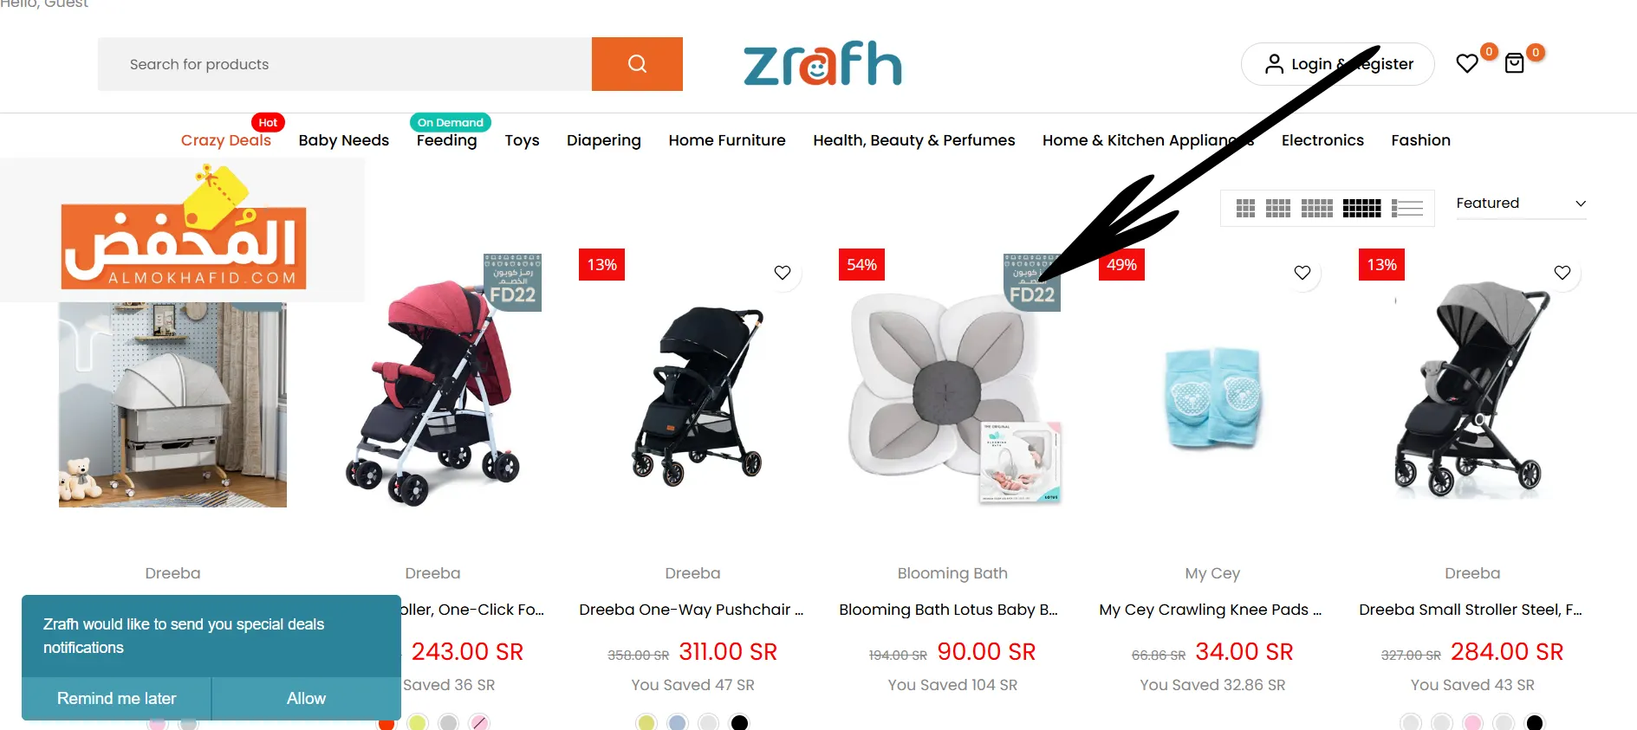Add Dreeba Small Stroller to wishlist
1637x730 pixels.
click(1562, 273)
